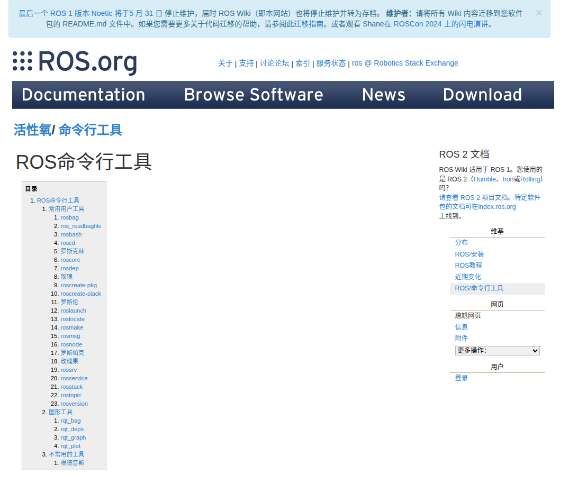Open the 常用用户工具 contents heading

point(66,209)
